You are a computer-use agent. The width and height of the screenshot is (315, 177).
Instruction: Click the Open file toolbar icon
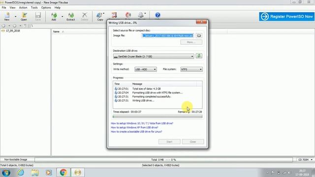tap(24, 16)
